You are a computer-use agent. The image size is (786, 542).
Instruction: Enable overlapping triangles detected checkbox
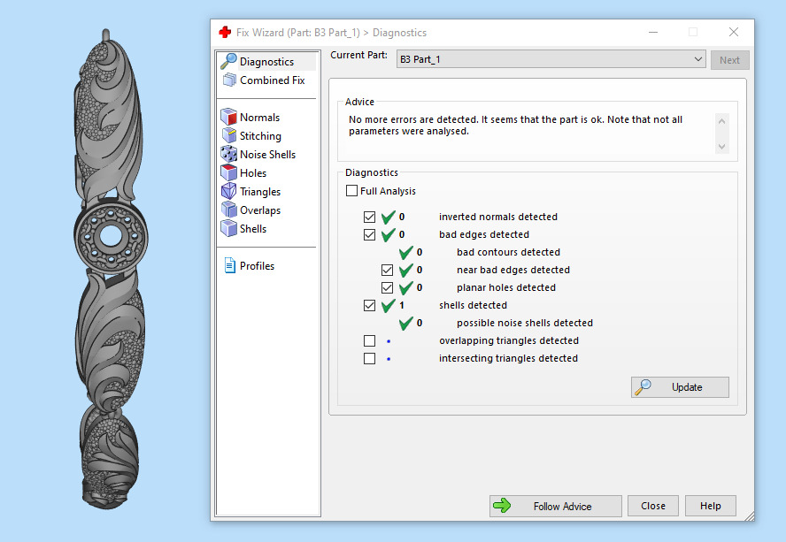pyautogui.click(x=369, y=340)
